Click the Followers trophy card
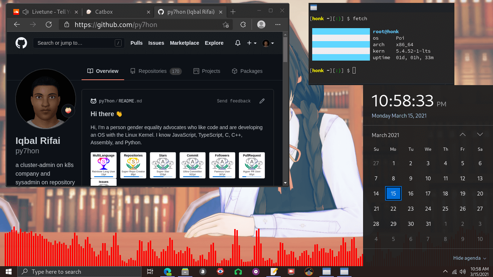Image resolution: width=493 pixels, height=277 pixels. point(222,165)
